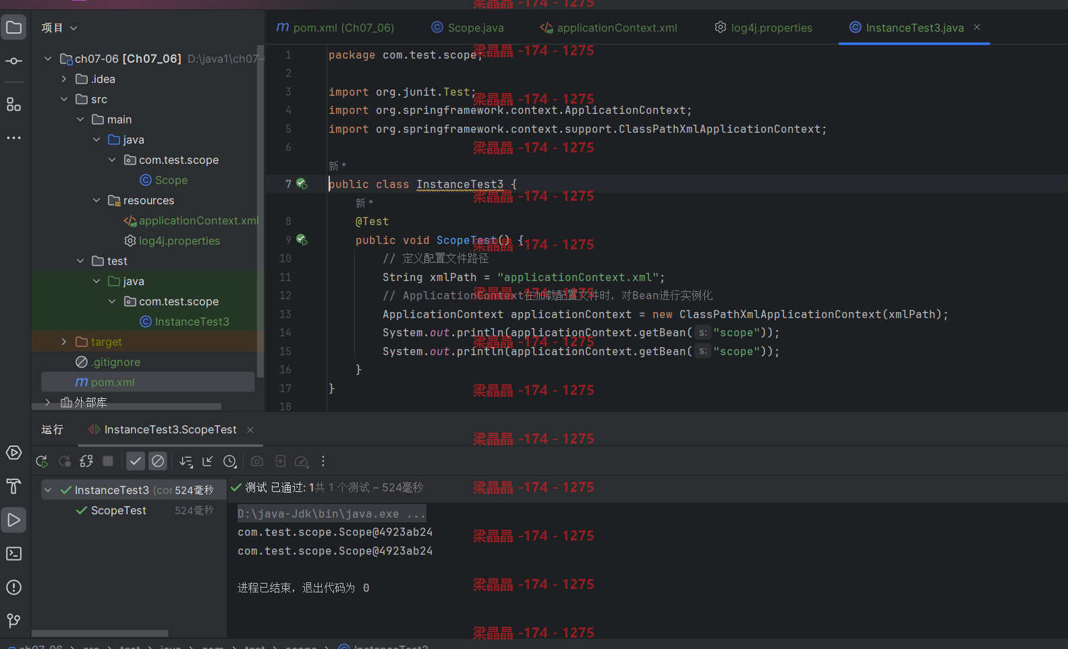This screenshot has height=649, width=1068.
Task: Open the Commit tool window
Action: (x=13, y=61)
